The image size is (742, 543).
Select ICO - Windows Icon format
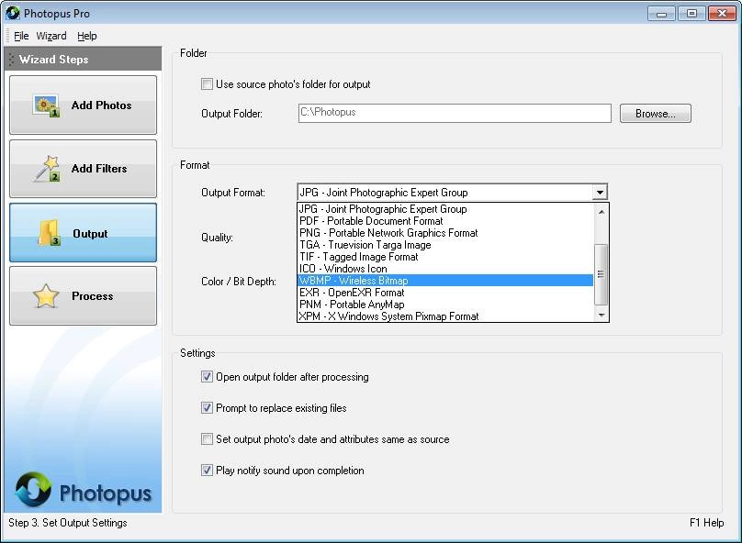[x=445, y=269]
